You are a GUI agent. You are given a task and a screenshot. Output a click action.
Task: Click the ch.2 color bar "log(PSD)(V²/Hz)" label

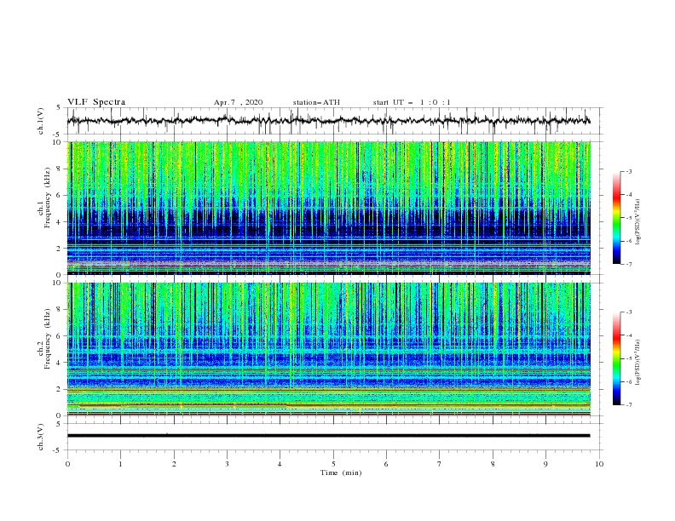pyautogui.click(x=638, y=363)
